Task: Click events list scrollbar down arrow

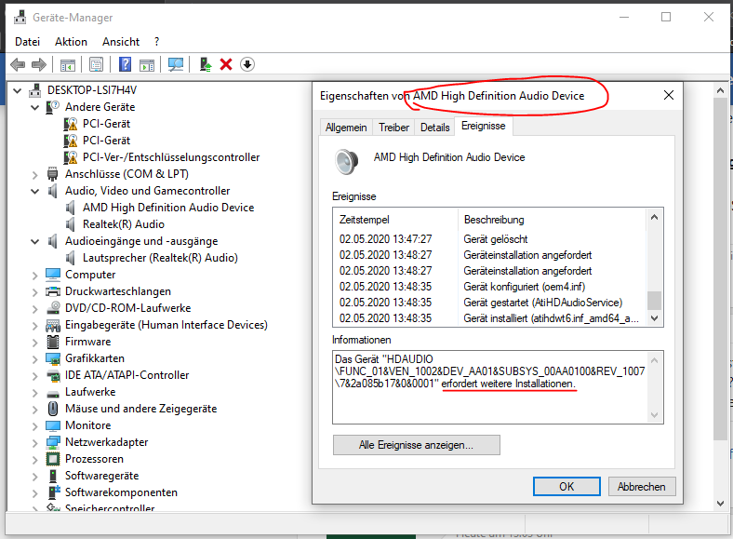Action: pyautogui.click(x=655, y=318)
